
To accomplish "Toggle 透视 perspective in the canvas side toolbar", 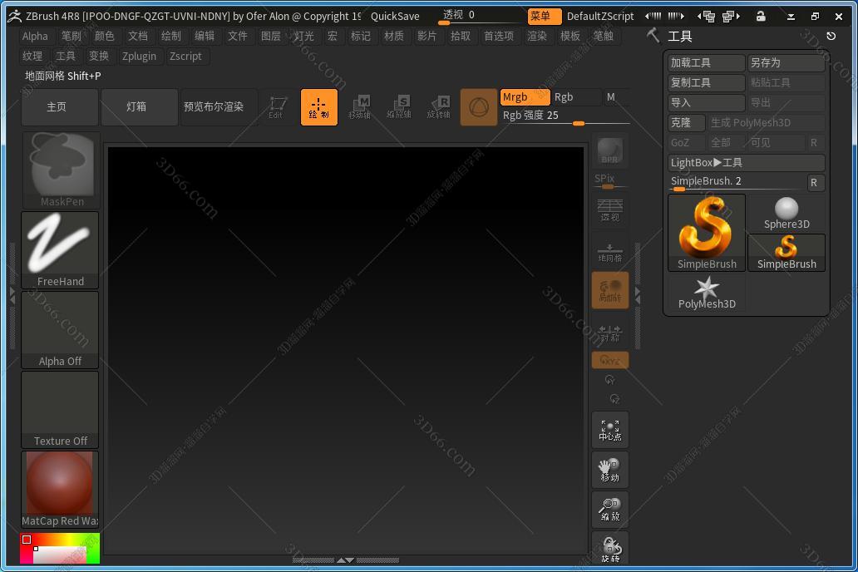I will click(609, 210).
